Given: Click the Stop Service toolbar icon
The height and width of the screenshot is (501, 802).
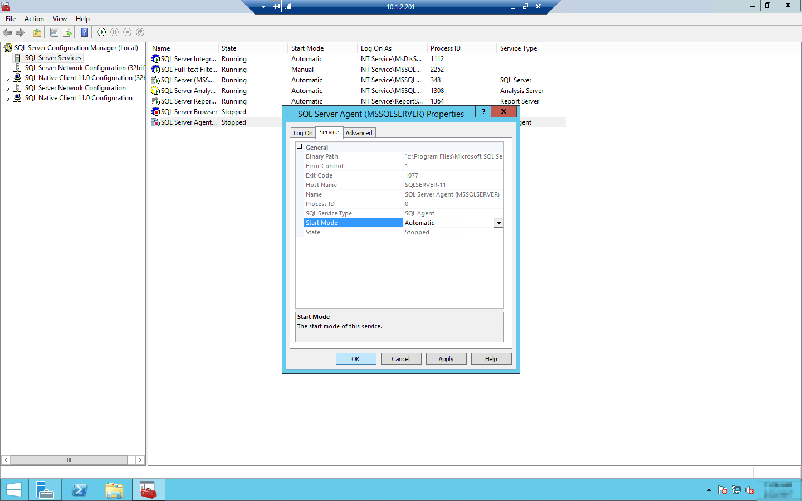Looking at the screenshot, I should [x=127, y=32].
